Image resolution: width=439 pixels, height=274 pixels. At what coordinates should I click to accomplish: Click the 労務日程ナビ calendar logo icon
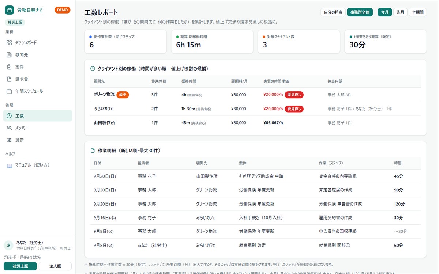(9, 10)
